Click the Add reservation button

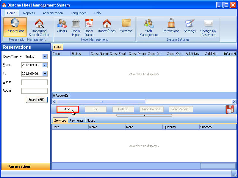click(68, 109)
